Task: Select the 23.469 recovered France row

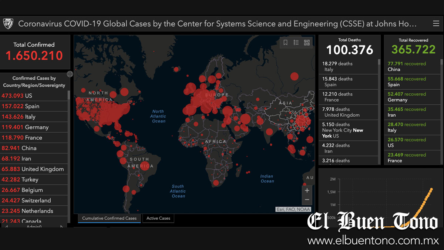Action: tap(411, 158)
